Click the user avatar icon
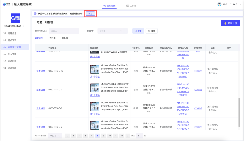This screenshot has height=141, width=244. [219, 4]
